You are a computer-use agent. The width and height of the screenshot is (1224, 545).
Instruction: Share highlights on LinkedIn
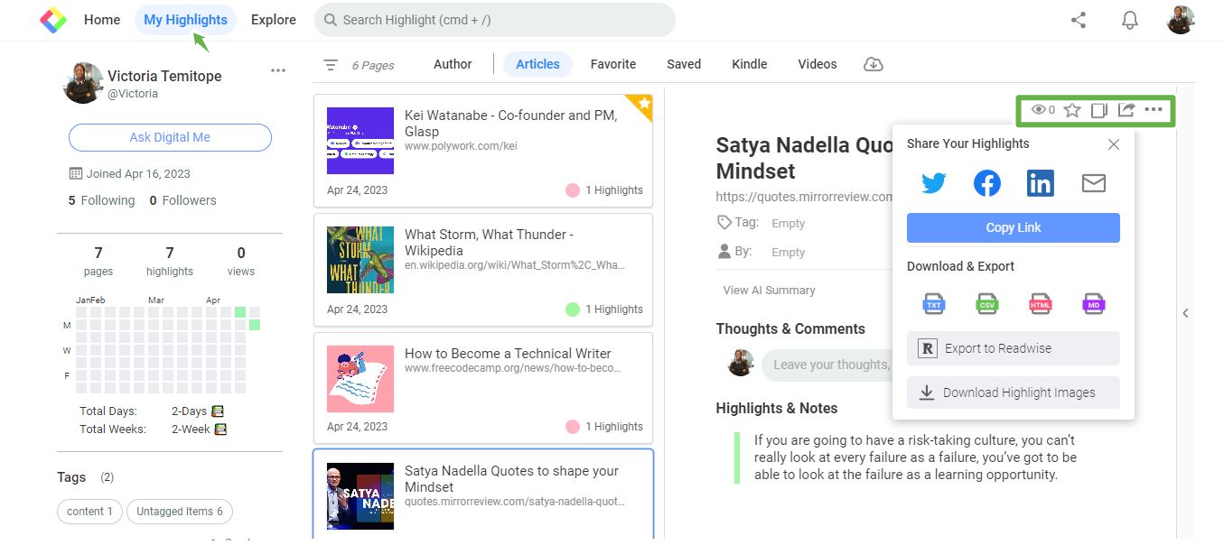(1041, 183)
